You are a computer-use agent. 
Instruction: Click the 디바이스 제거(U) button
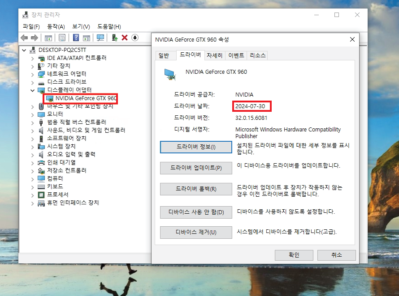point(196,232)
